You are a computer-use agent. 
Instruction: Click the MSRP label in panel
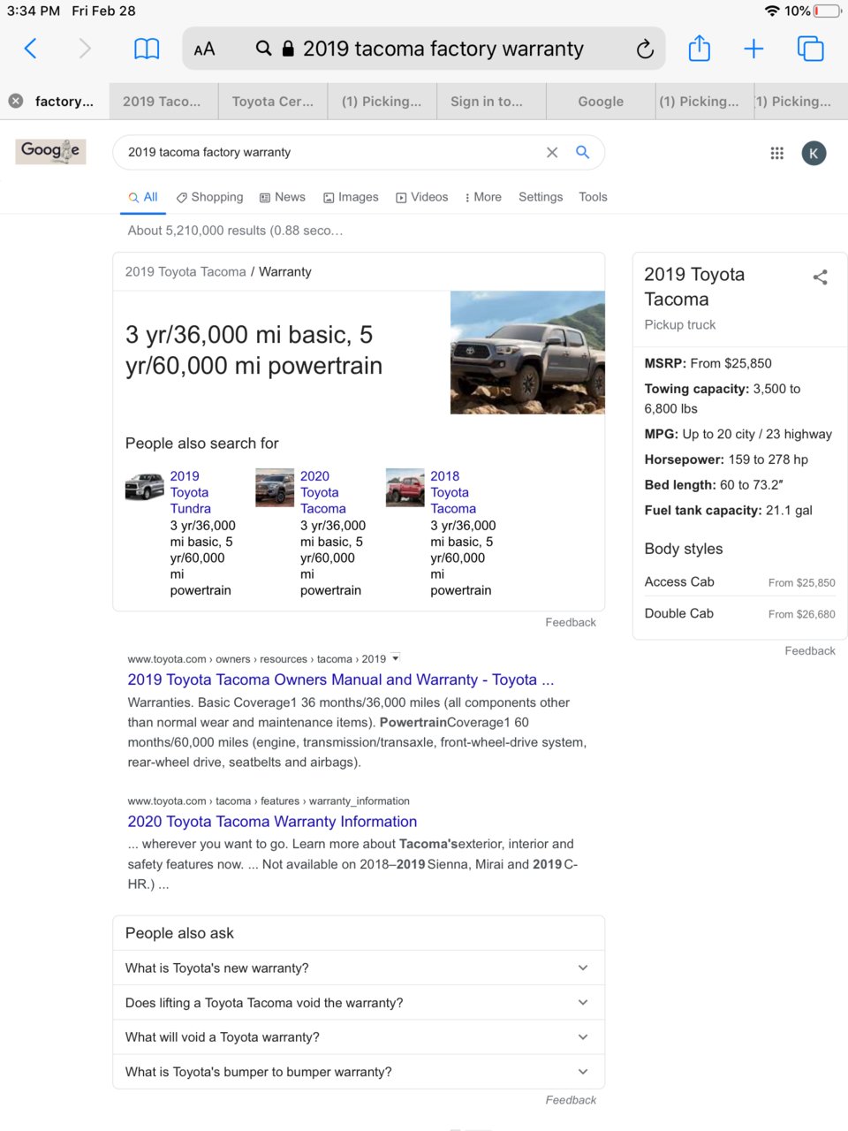pyautogui.click(x=665, y=363)
